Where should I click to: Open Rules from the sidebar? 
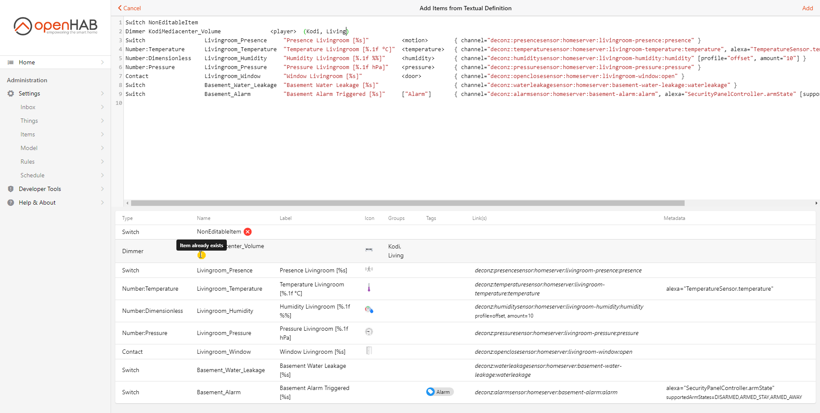(28, 162)
